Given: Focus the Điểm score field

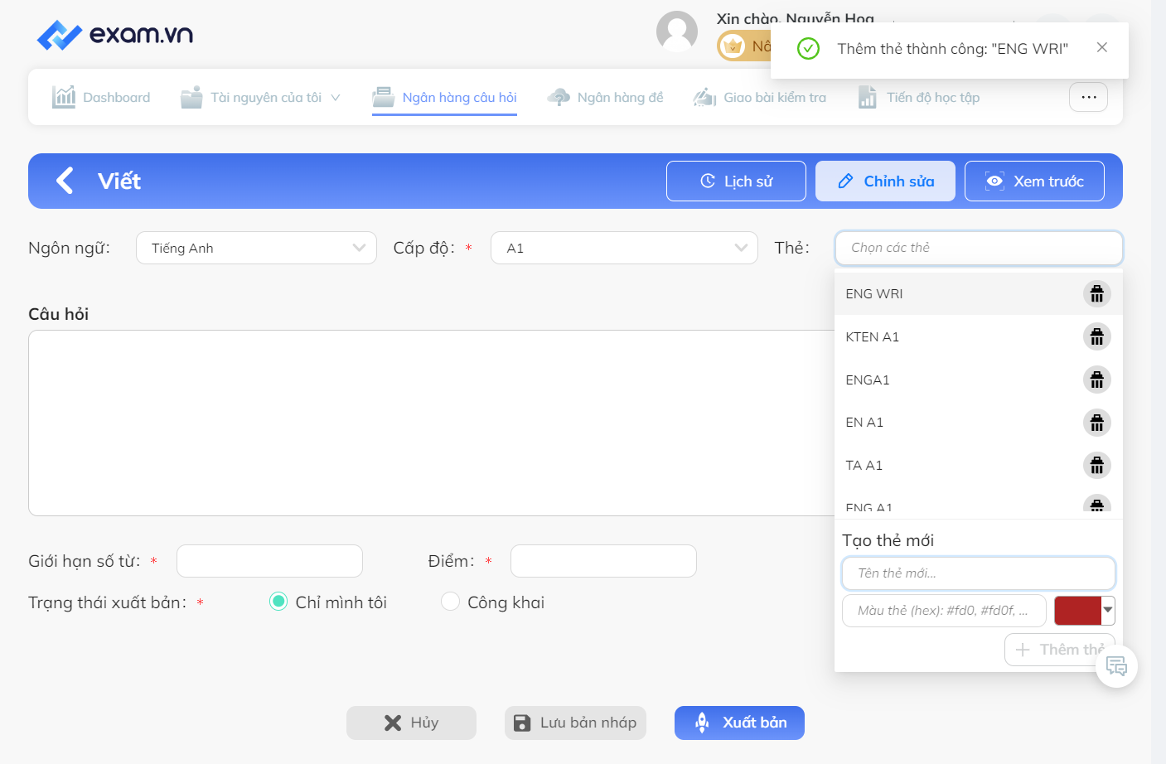Looking at the screenshot, I should 603,561.
